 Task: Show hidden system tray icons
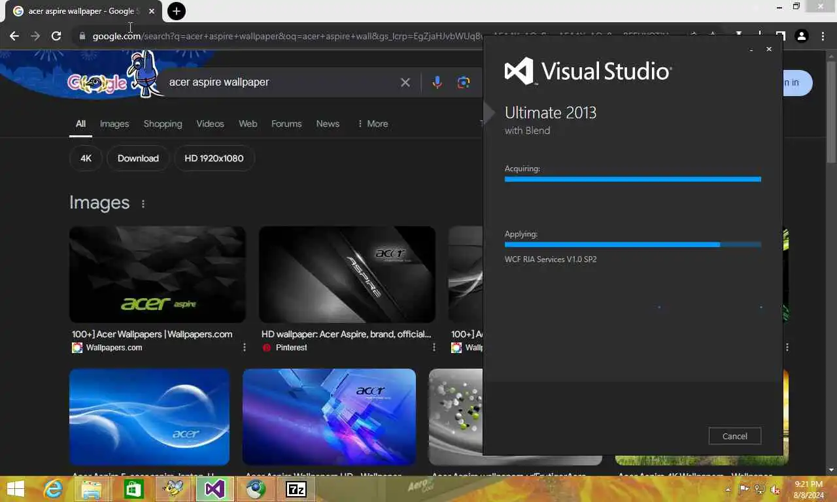(x=728, y=489)
